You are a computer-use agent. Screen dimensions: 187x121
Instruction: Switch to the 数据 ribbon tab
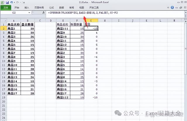pyautogui.click(x=61, y=8)
